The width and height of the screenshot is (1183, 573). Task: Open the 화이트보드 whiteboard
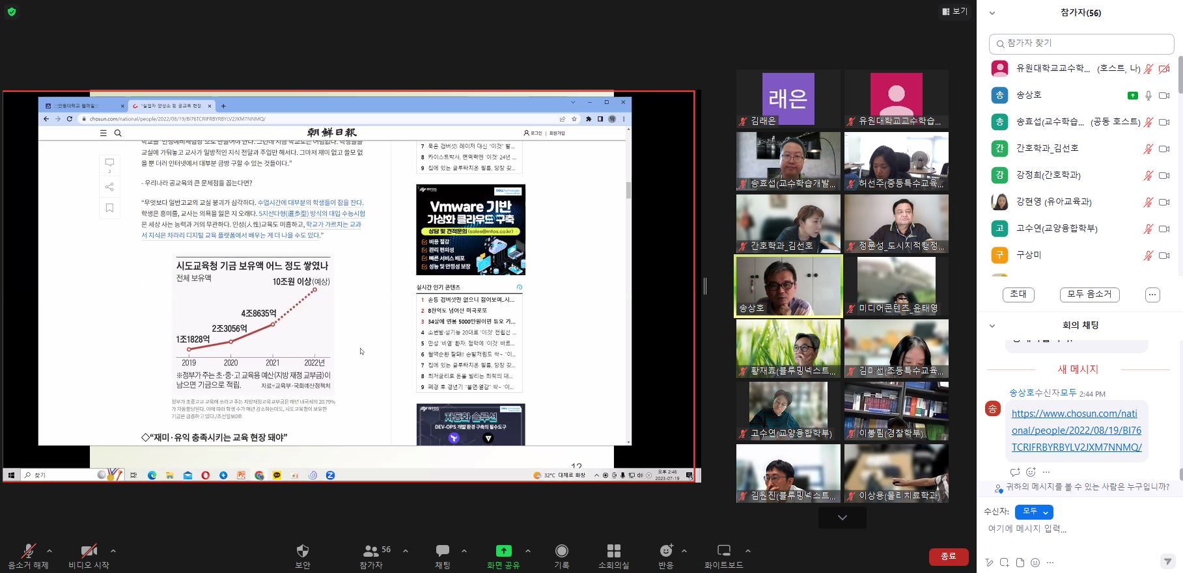tap(723, 556)
